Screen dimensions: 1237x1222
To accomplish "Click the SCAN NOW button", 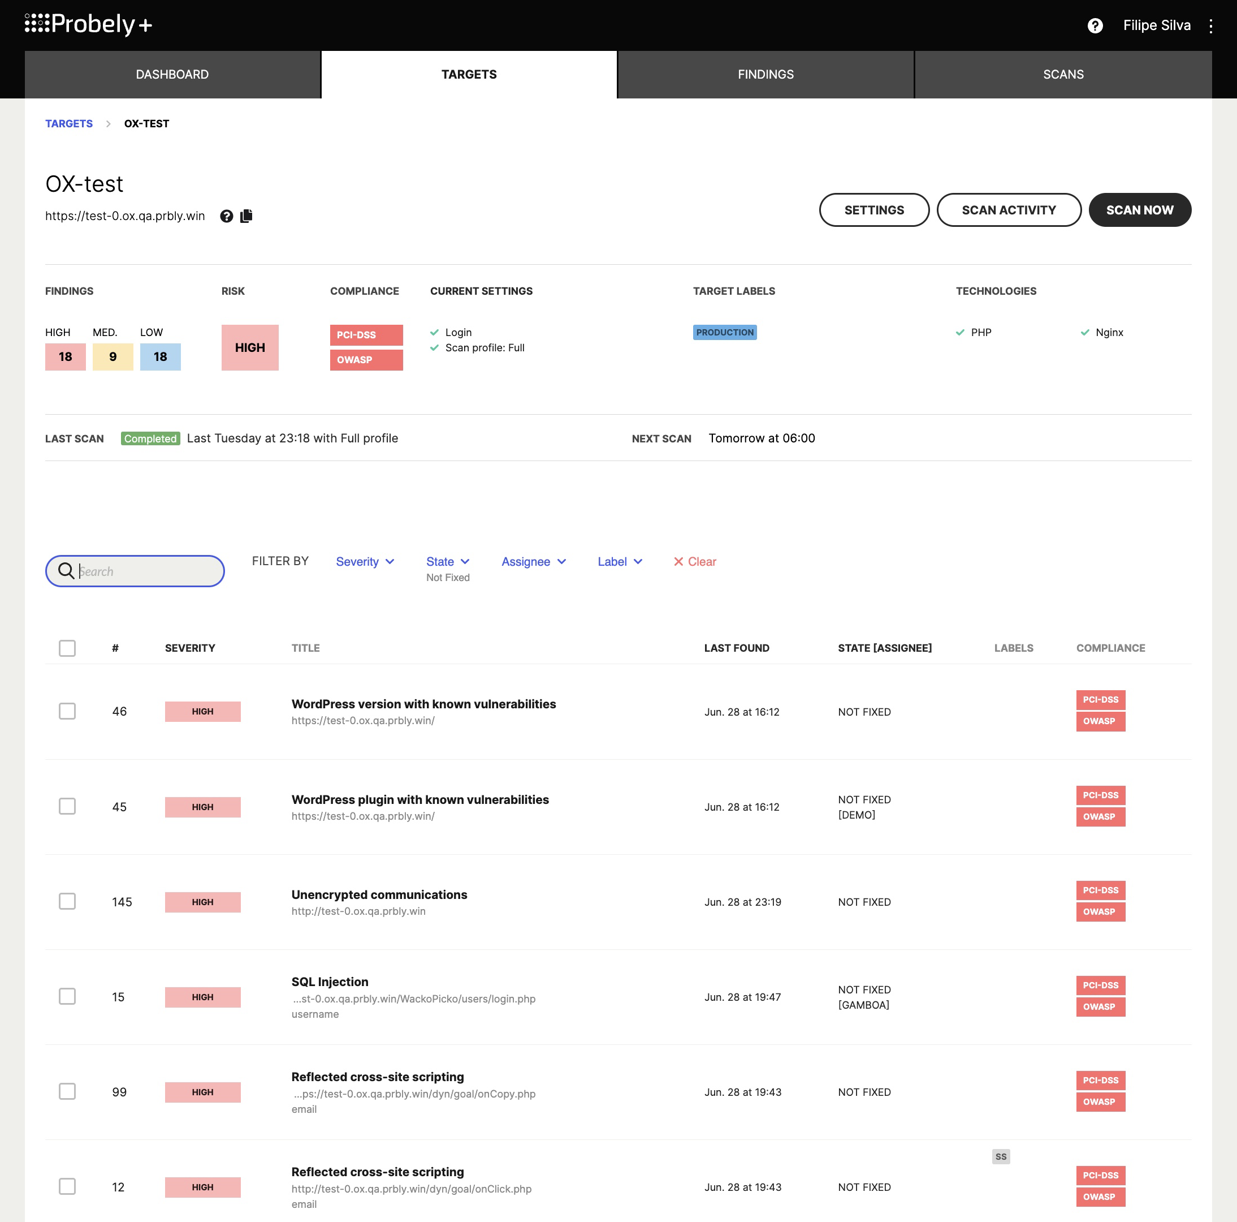I will tap(1140, 209).
